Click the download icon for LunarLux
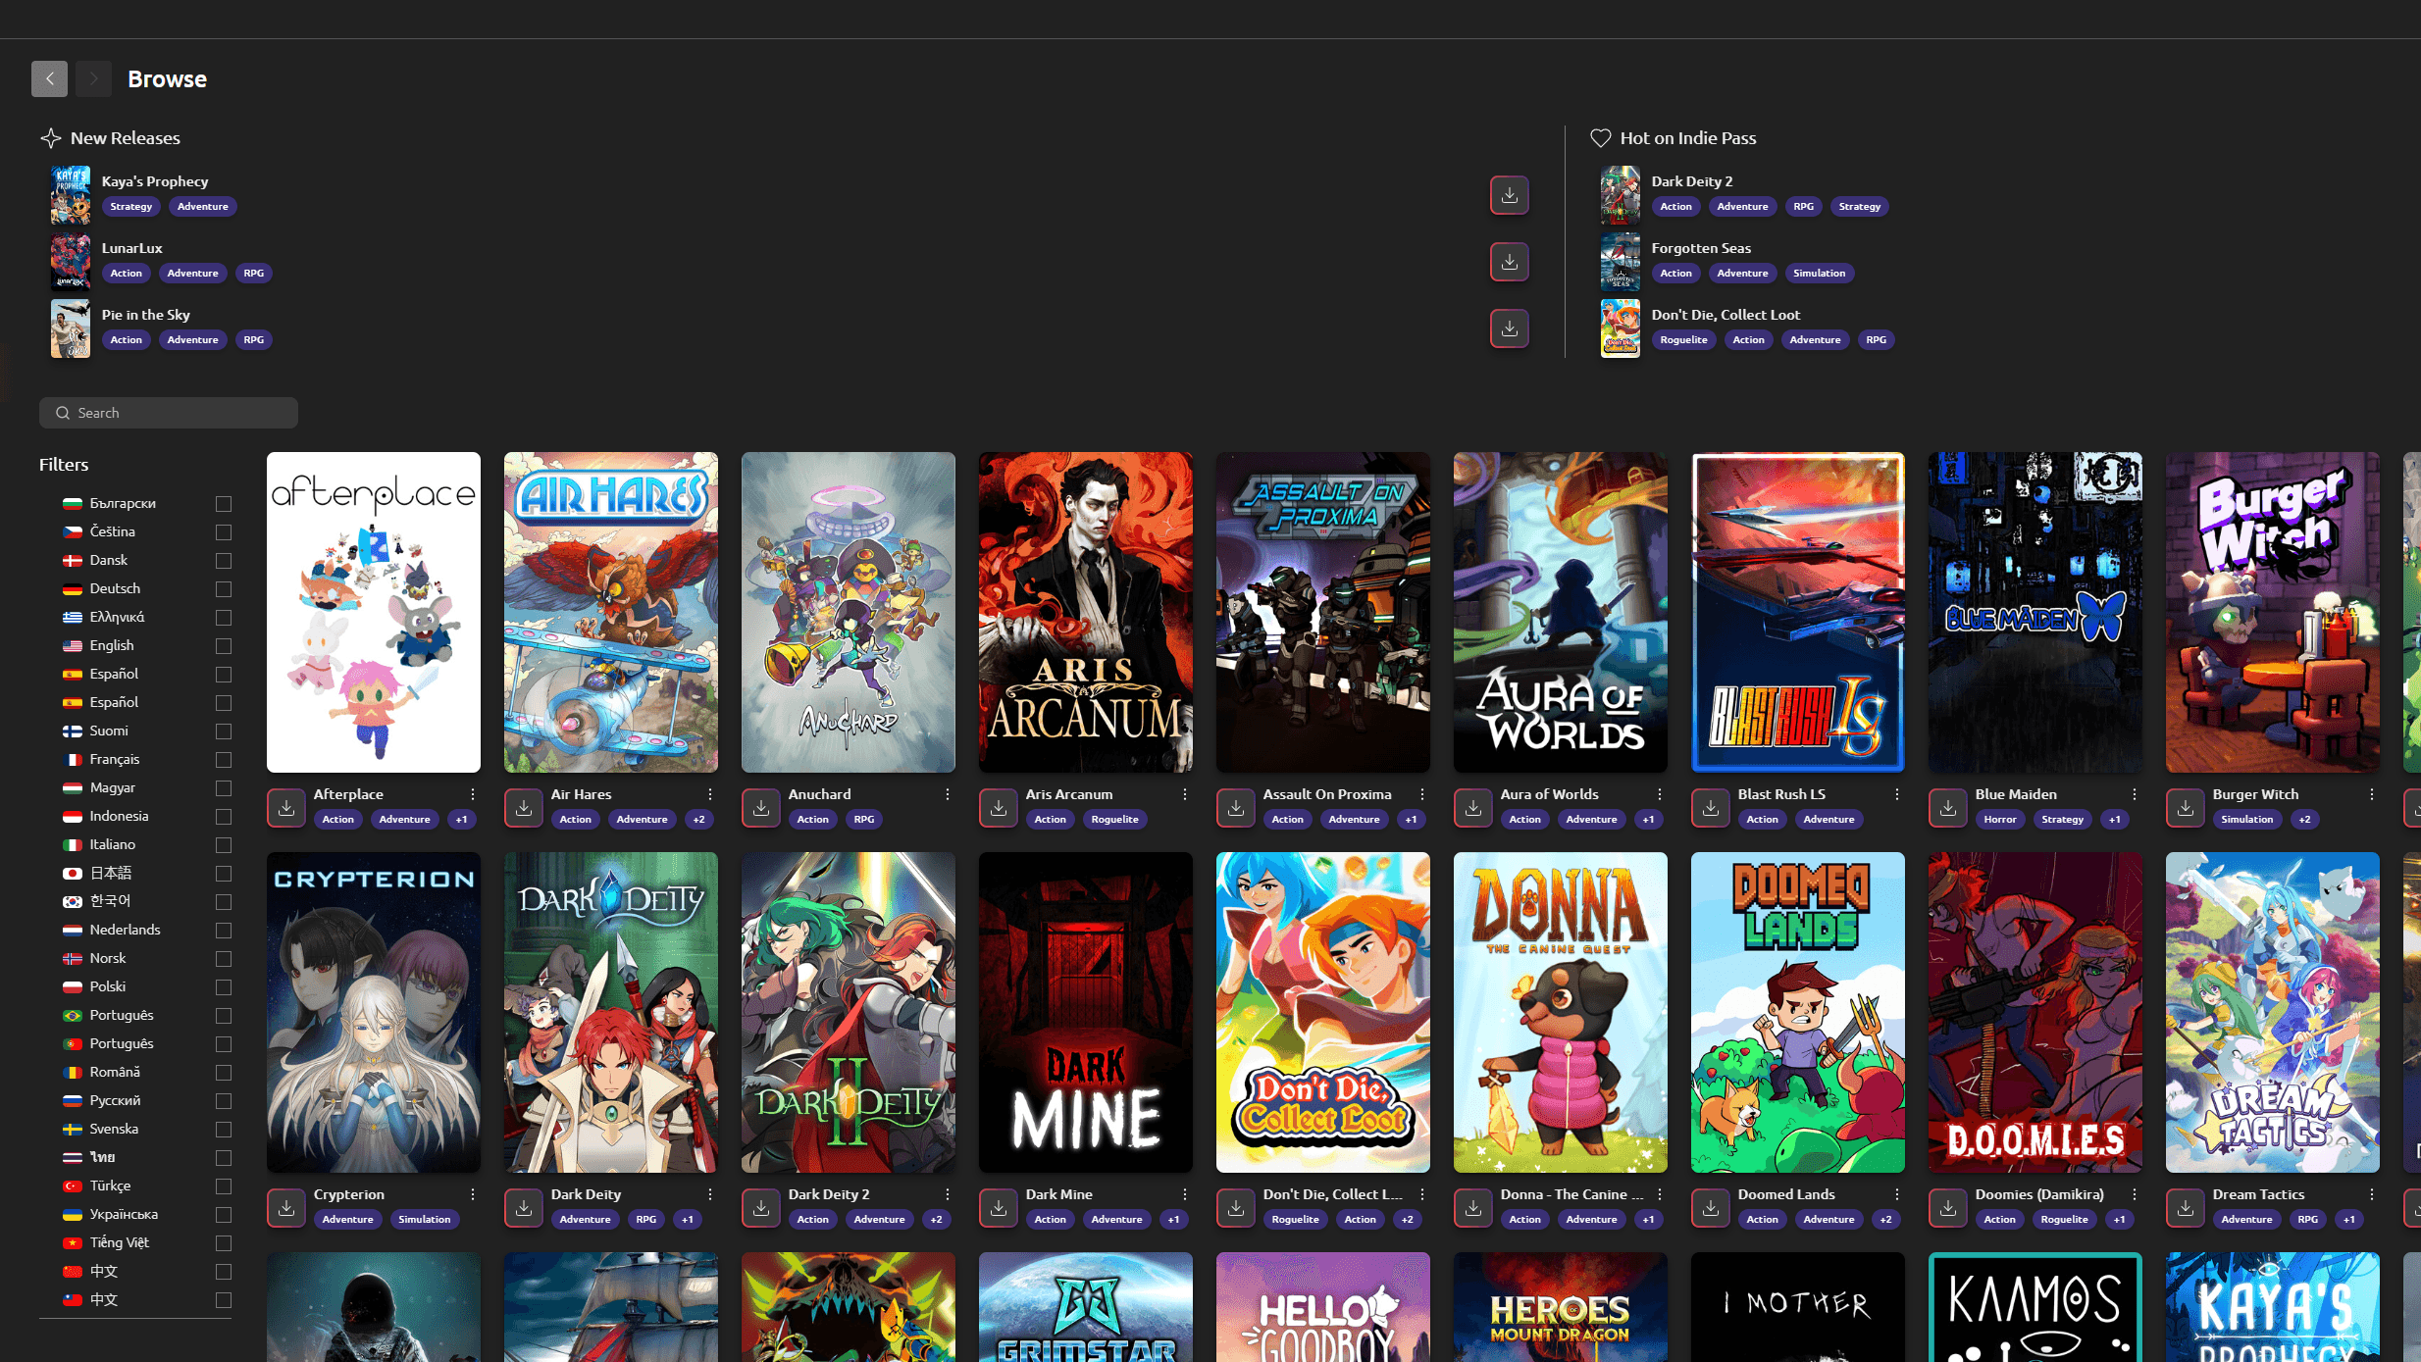2421x1362 pixels. pos(1509,262)
